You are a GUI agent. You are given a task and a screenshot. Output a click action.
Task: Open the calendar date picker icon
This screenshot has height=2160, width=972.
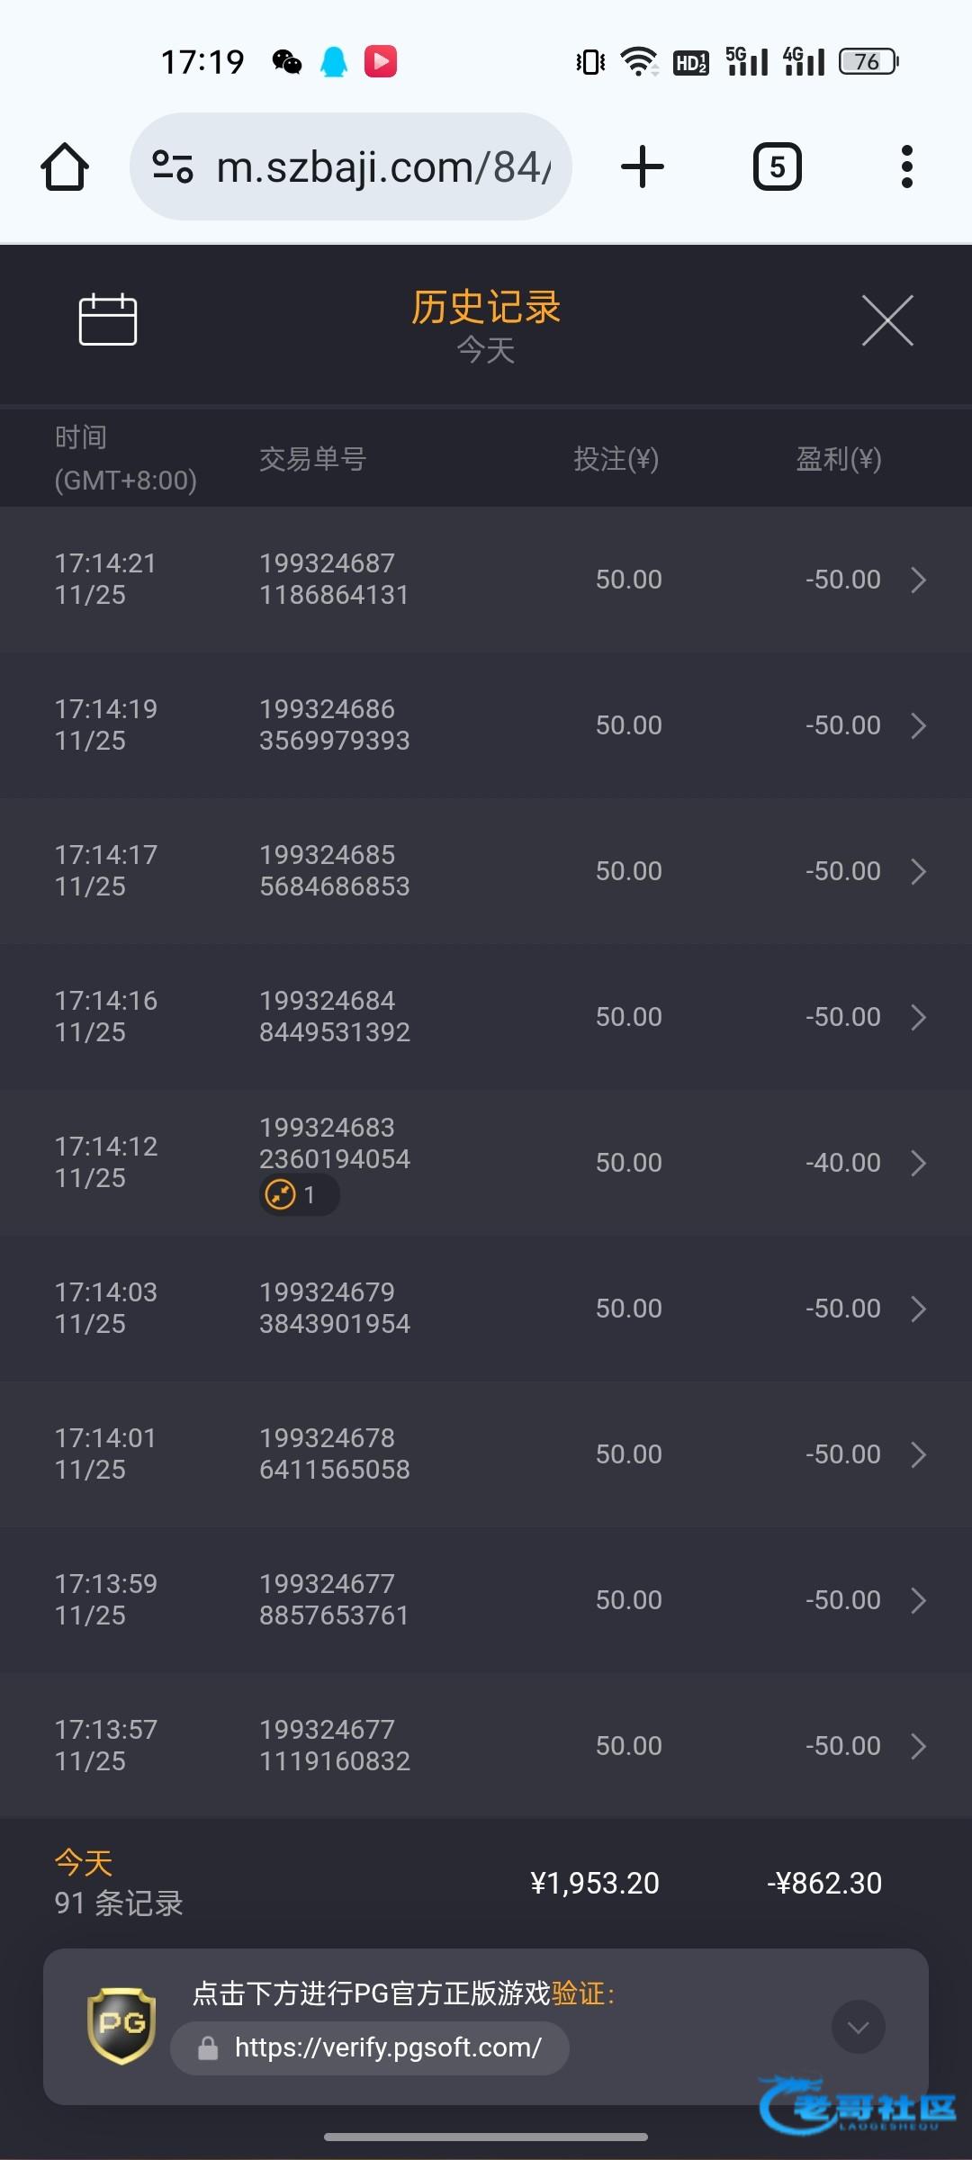tap(107, 319)
